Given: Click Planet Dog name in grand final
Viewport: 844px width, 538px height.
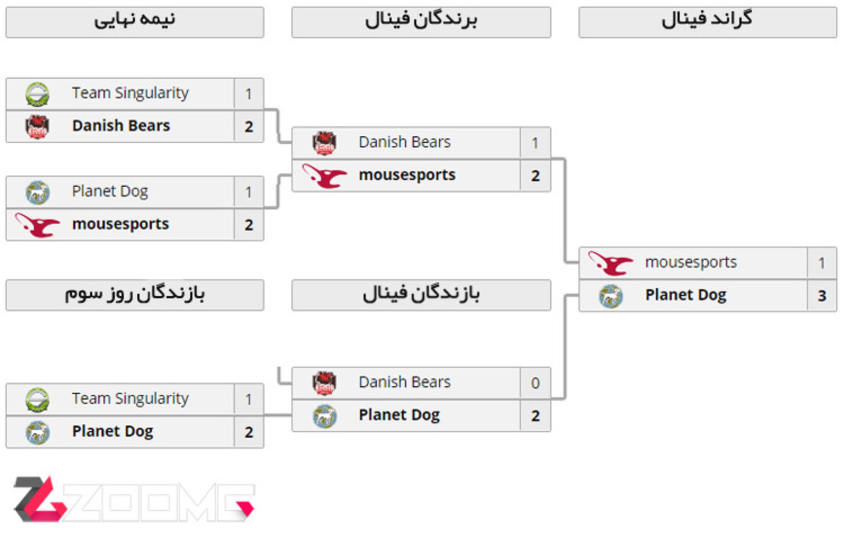Looking at the screenshot, I should pyautogui.click(x=686, y=295).
